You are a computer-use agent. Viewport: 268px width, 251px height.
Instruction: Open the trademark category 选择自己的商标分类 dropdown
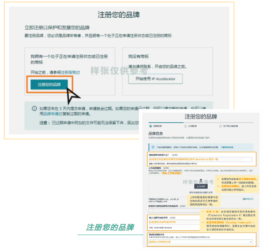point(201,242)
